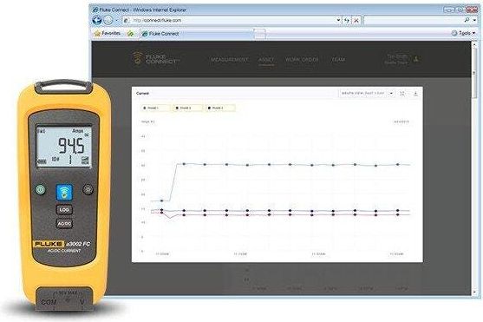The width and height of the screenshot is (483, 322).
Task: Toggle the Phase 3 legend chip
Action: coord(220,108)
